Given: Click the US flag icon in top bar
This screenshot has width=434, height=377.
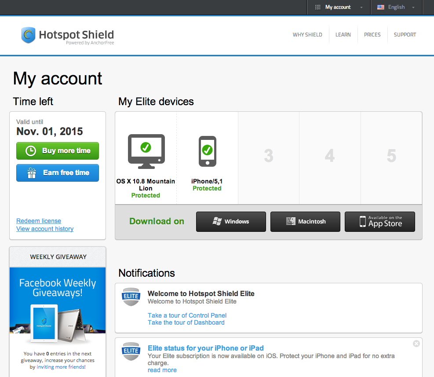Looking at the screenshot, I should (381, 7).
